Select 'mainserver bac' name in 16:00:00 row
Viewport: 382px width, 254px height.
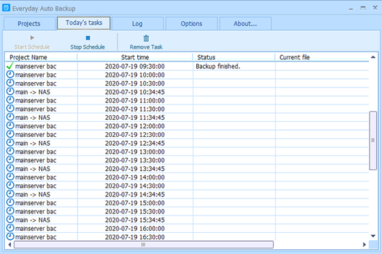[36, 229]
